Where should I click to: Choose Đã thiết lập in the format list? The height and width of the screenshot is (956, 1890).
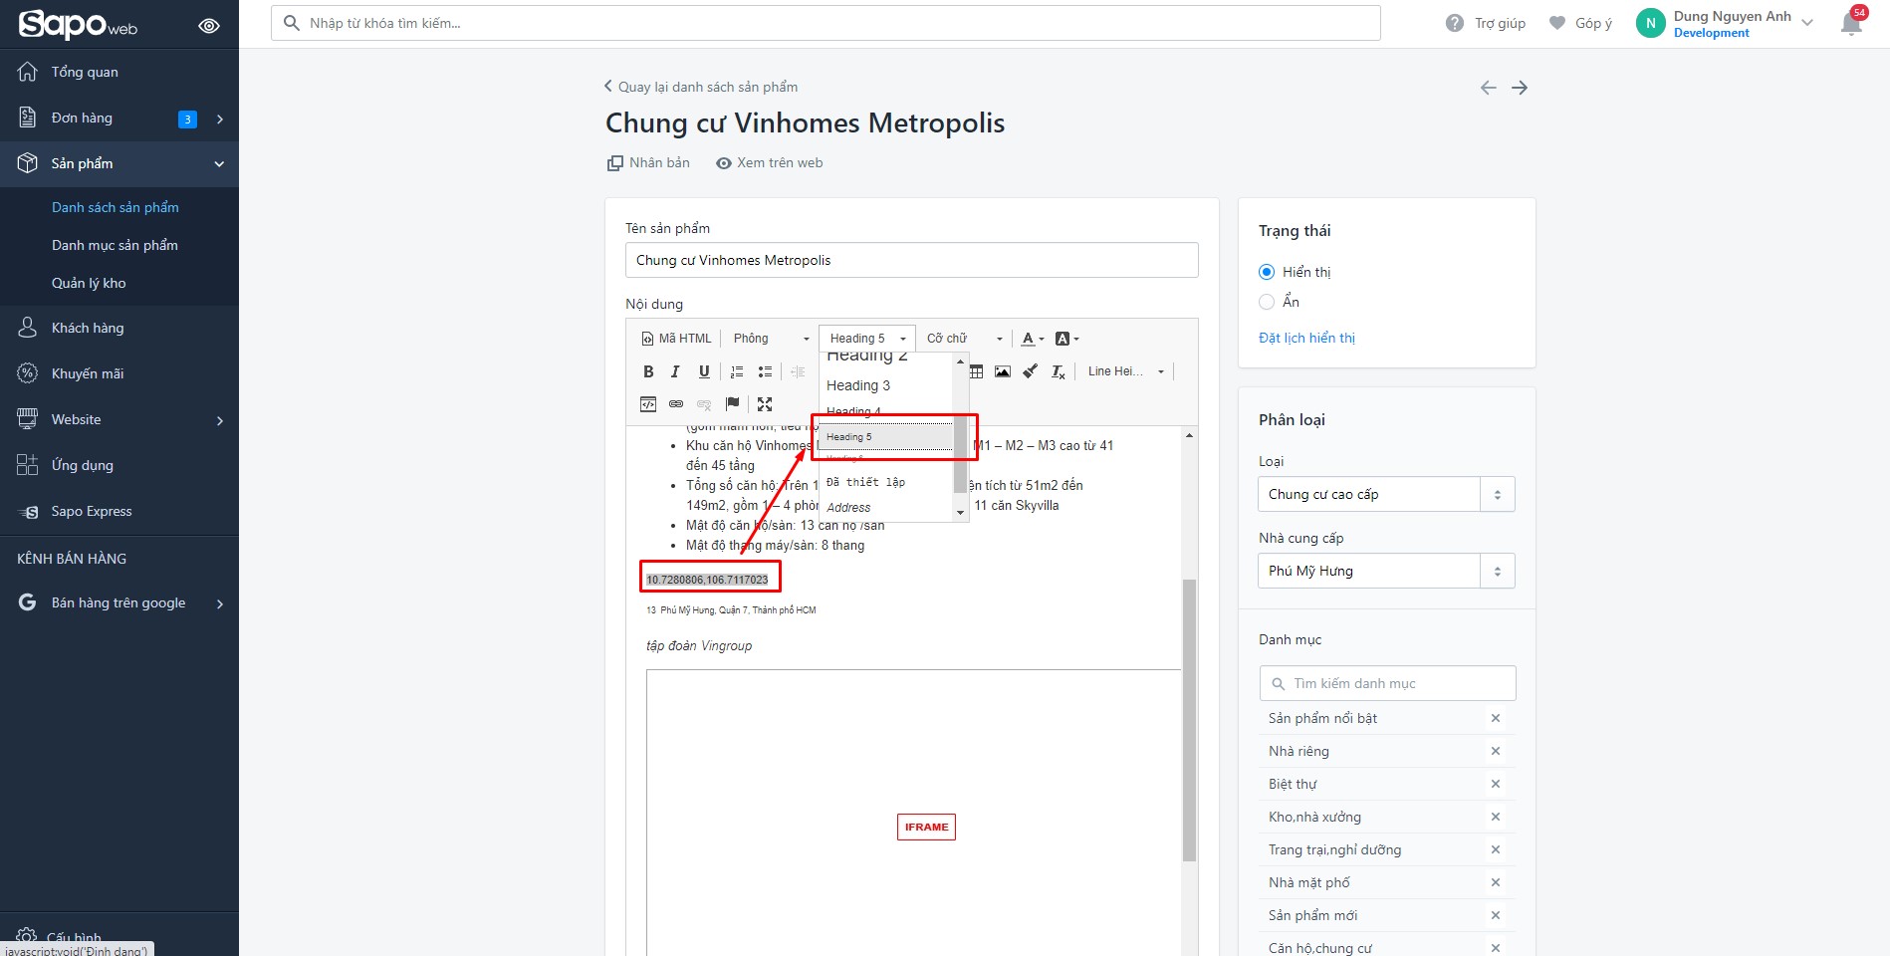pos(865,482)
